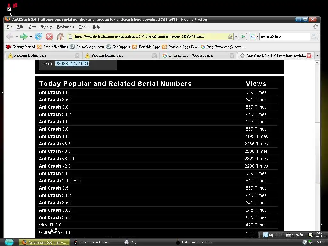Open the Portable Apps News bookmark
Image resolution: width=328 pixels, height=246 pixels.
point(180,47)
